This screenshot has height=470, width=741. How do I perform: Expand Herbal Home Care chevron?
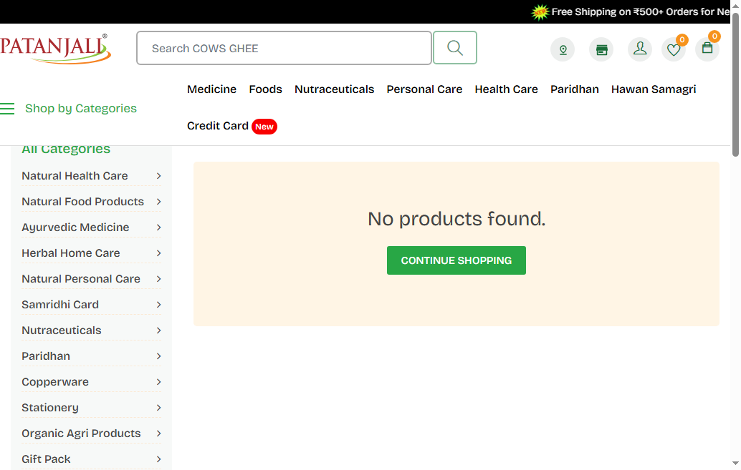click(159, 253)
